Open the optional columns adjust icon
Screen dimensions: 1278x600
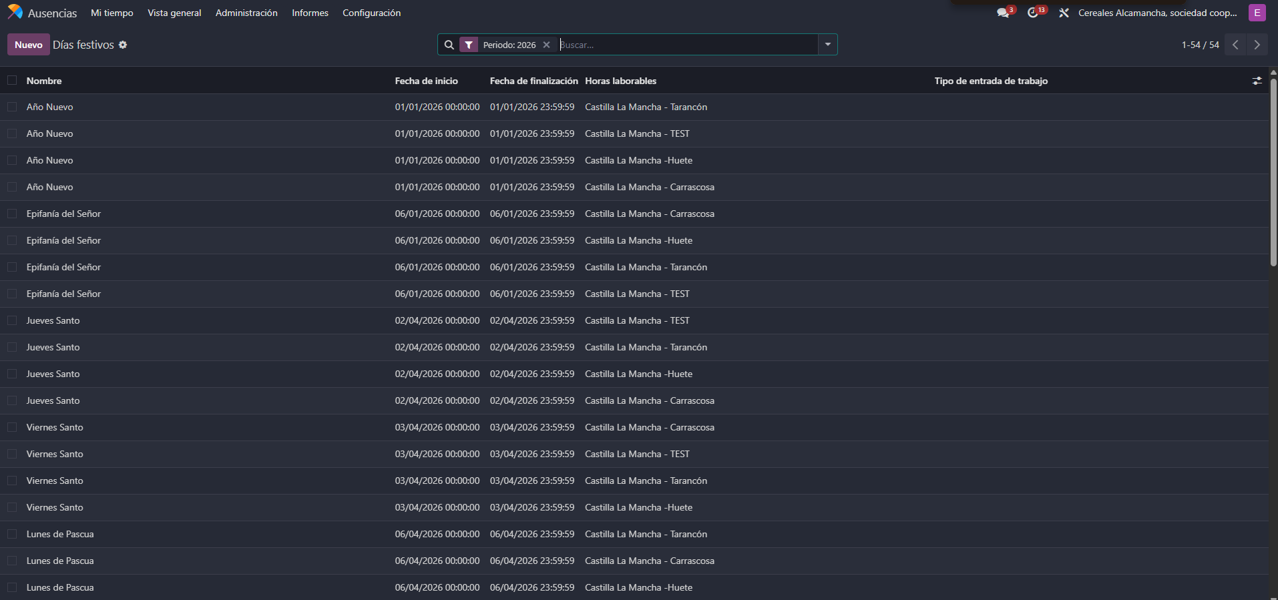tap(1257, 81)
